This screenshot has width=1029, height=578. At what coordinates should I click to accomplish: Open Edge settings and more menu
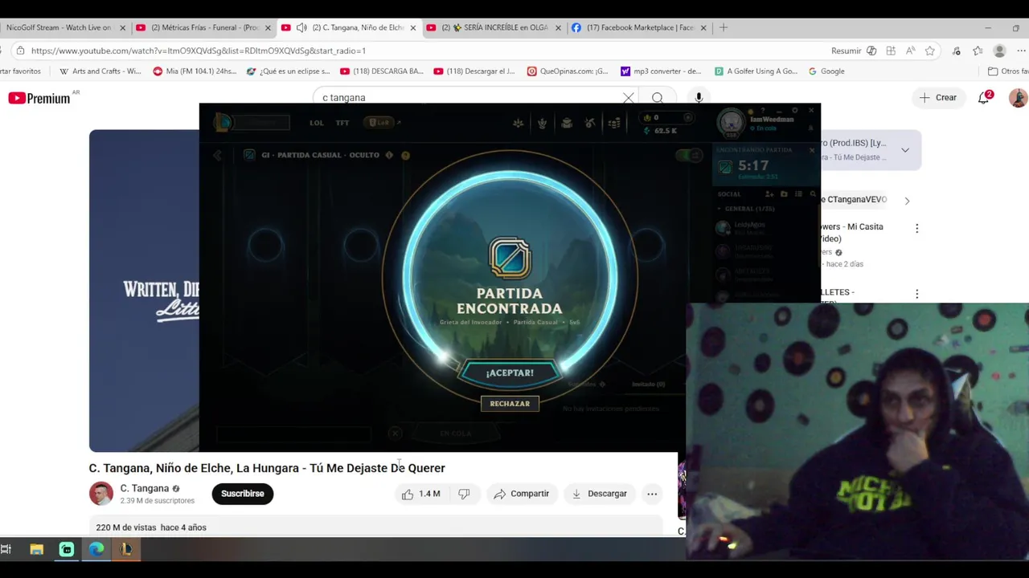click(1023, 51)
